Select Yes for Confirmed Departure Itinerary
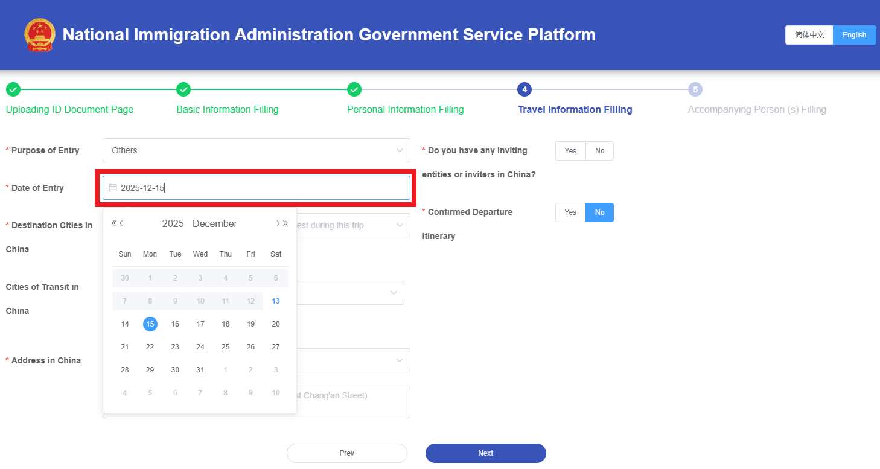880x469 pixels. (x=570, y=212)
